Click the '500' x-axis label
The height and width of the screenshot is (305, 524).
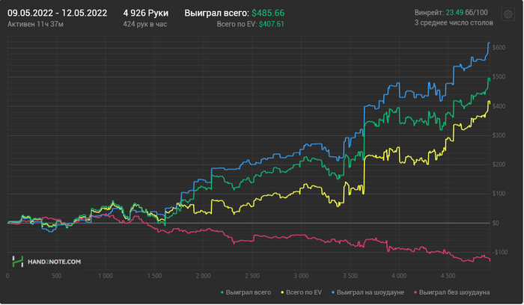pos(56,276)
